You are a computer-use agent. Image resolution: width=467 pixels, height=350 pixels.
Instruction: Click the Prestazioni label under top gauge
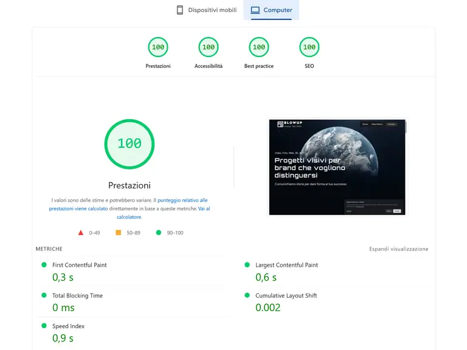pos(158,66)
